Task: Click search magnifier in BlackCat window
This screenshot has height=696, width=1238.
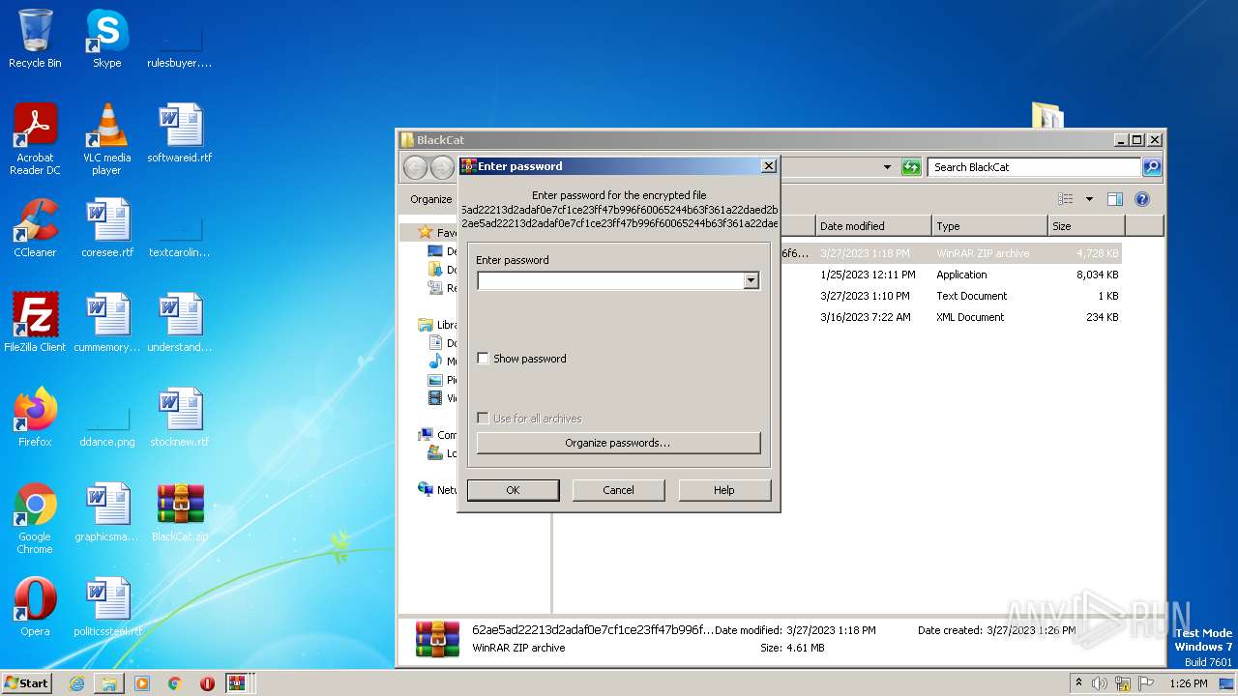Action: (1151, 167)
